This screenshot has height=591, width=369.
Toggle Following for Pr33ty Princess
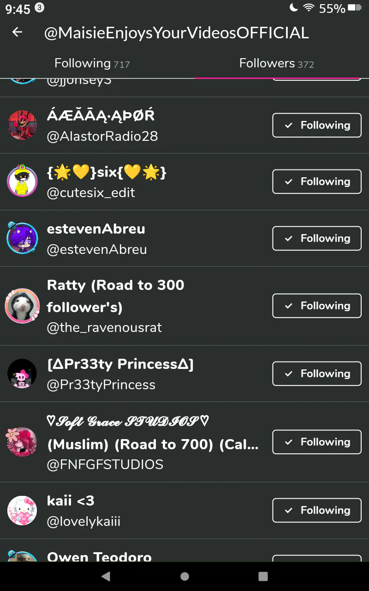pos(317,374)
